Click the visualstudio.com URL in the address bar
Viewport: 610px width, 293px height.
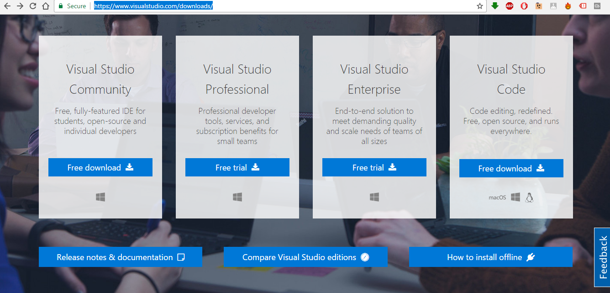153,6
